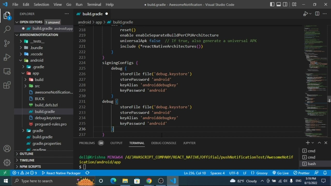This screenshot has width=331, height=186.
Task: Open Source Control view
Action: (x=7, y=43)
